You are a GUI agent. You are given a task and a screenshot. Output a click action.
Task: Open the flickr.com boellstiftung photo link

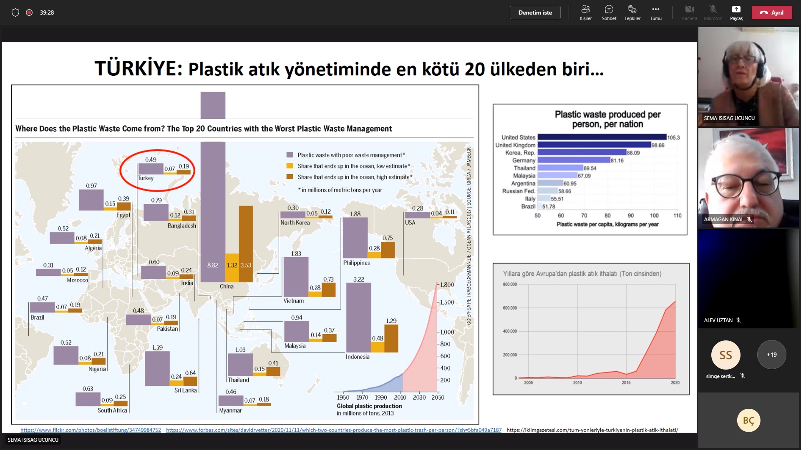[x=91, y=430]
